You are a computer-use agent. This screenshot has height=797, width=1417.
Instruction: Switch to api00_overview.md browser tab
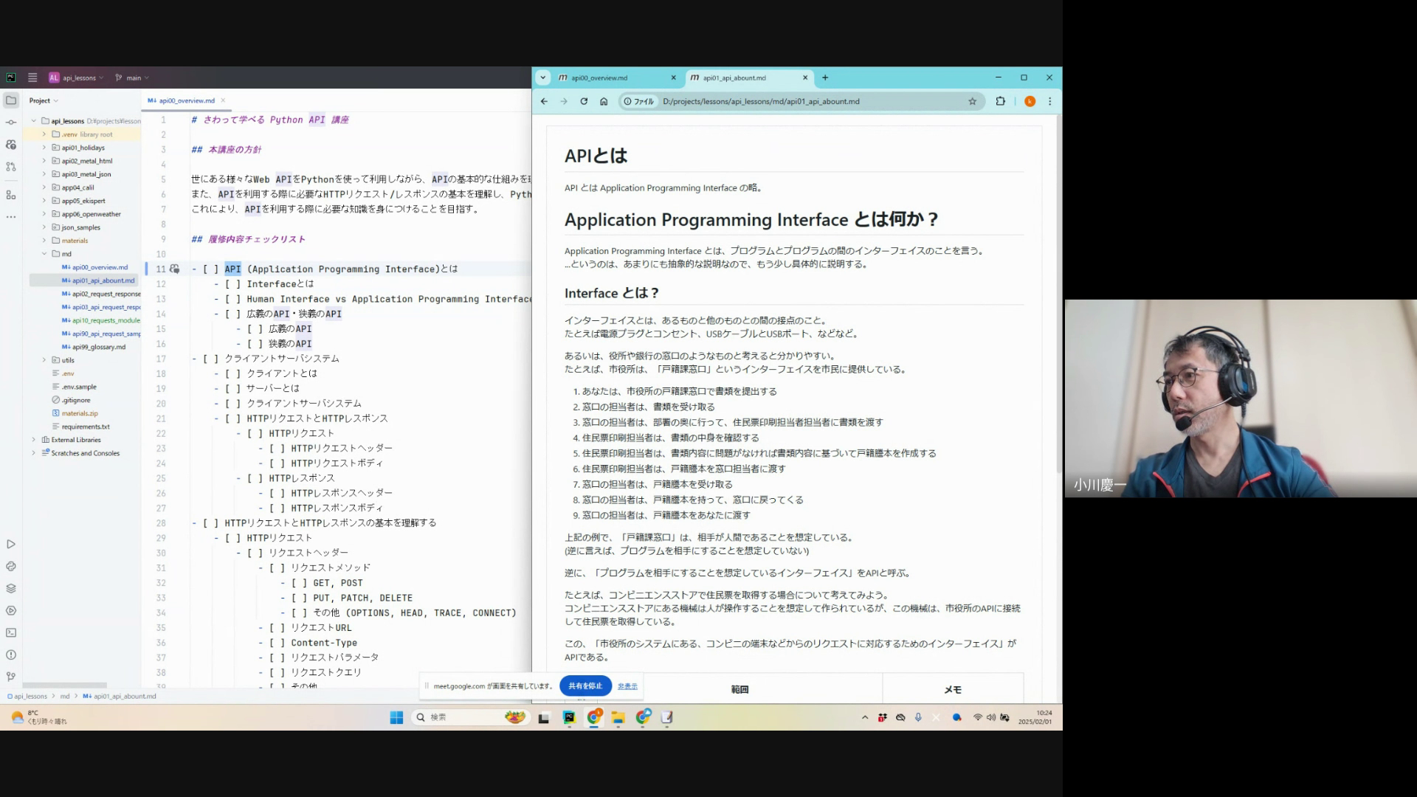[599, 77]
